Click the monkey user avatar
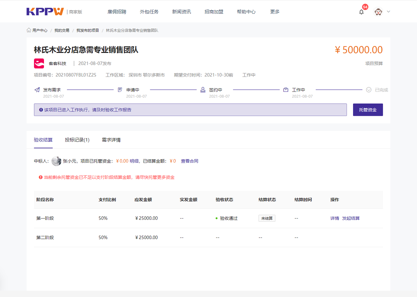Screen dimensions: 417x297 (378, 12)
